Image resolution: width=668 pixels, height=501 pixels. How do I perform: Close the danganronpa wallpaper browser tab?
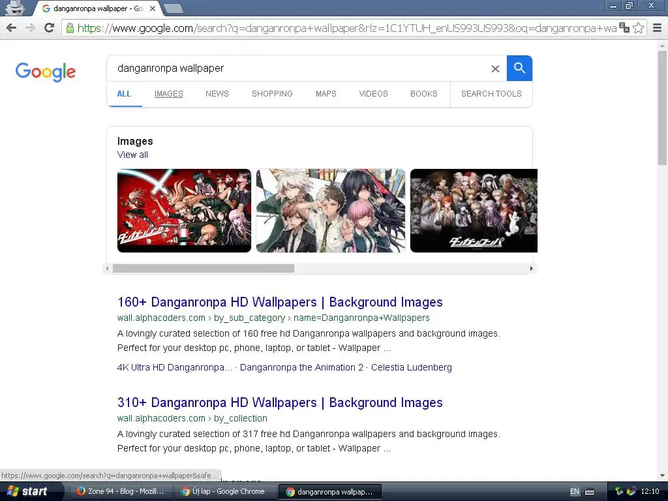[153, 8]
